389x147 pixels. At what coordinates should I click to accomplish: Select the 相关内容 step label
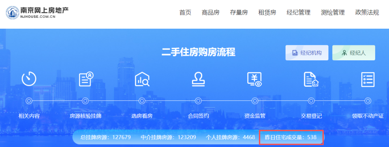coord(29,116)
